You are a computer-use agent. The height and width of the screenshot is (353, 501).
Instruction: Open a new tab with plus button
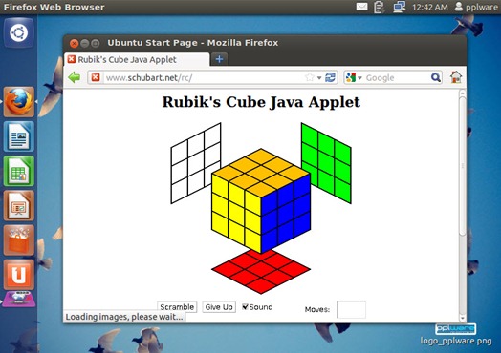(x=219, y=59)
